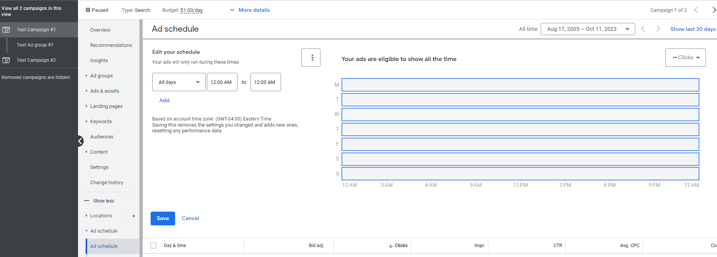Click the three-dot more options icon
717x257 pixels.
coord(312,58)
